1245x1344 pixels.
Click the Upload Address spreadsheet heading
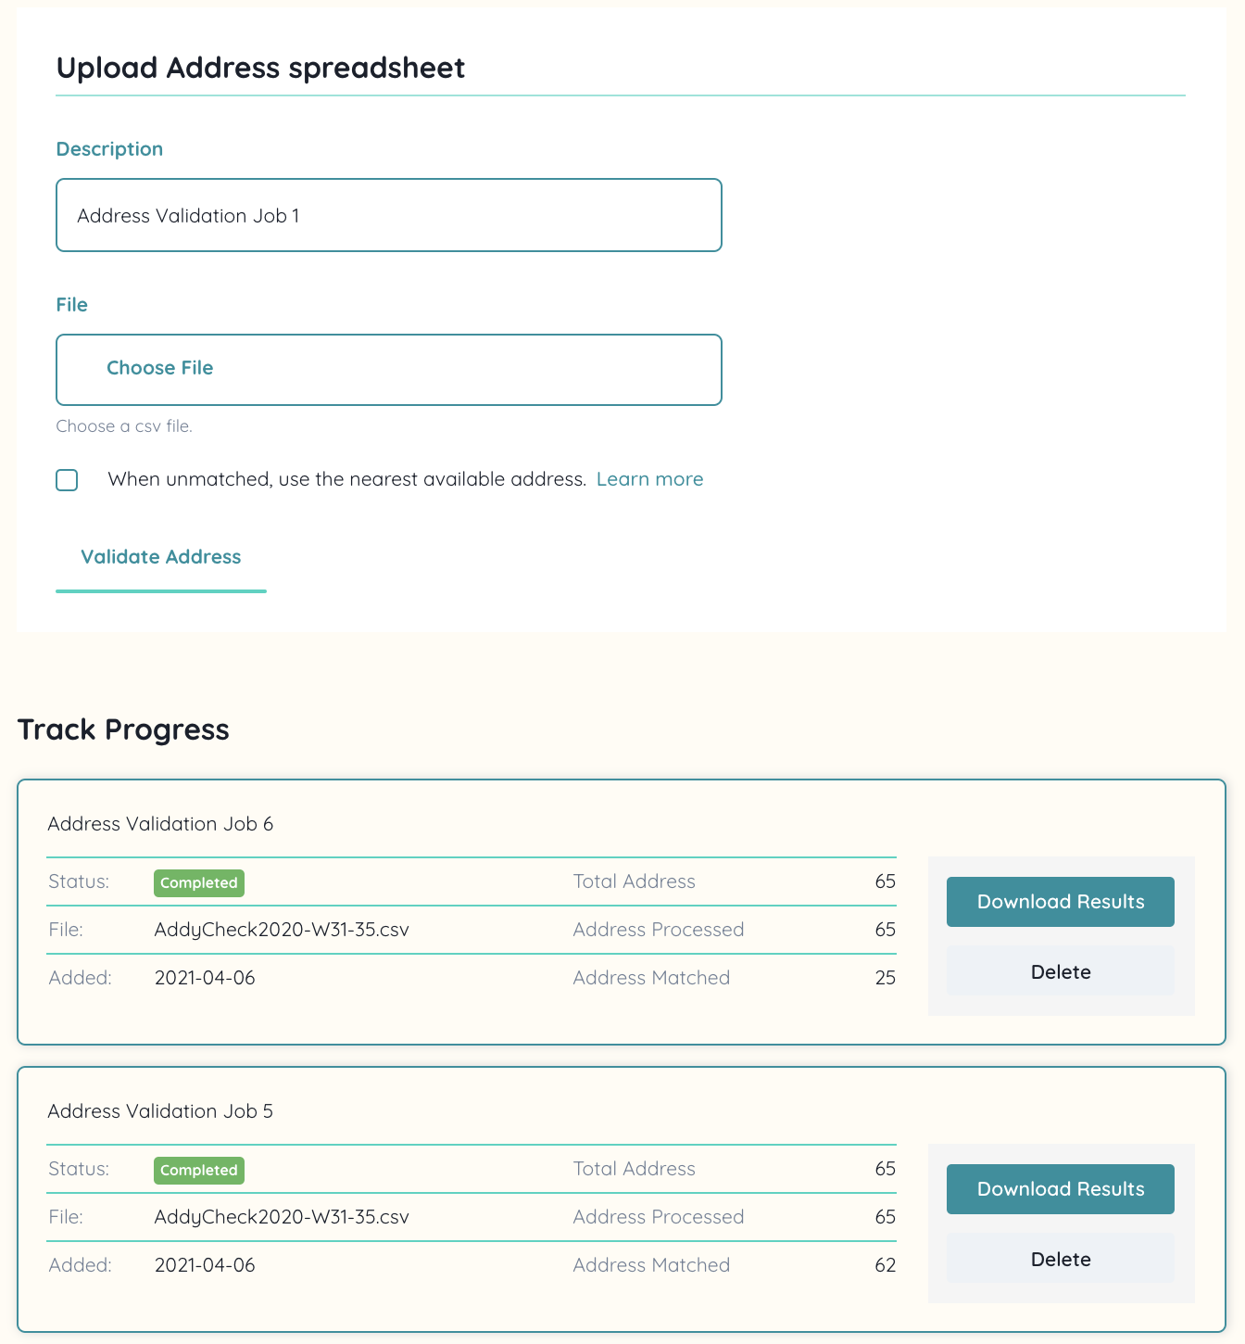[x=262, y=67]
